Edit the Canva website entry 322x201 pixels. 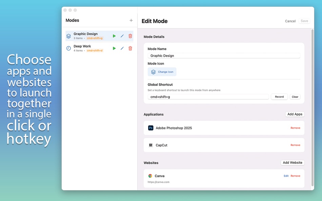pos(286,176)
